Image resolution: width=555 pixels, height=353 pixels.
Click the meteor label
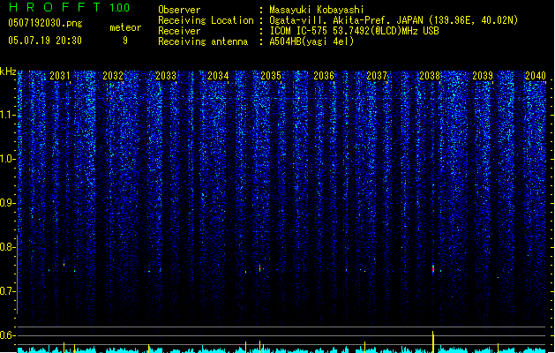(x=125, y=27)
